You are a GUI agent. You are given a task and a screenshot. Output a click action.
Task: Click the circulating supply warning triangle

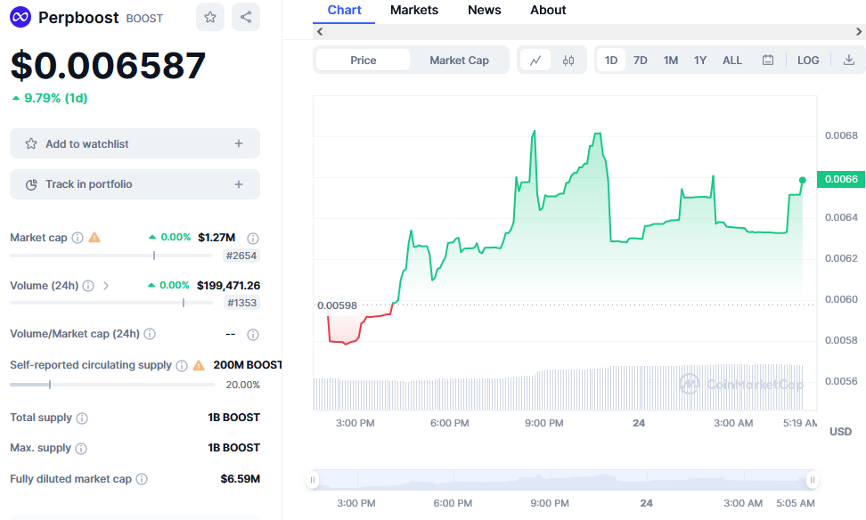pyautogui.click(x=199, y=365)
